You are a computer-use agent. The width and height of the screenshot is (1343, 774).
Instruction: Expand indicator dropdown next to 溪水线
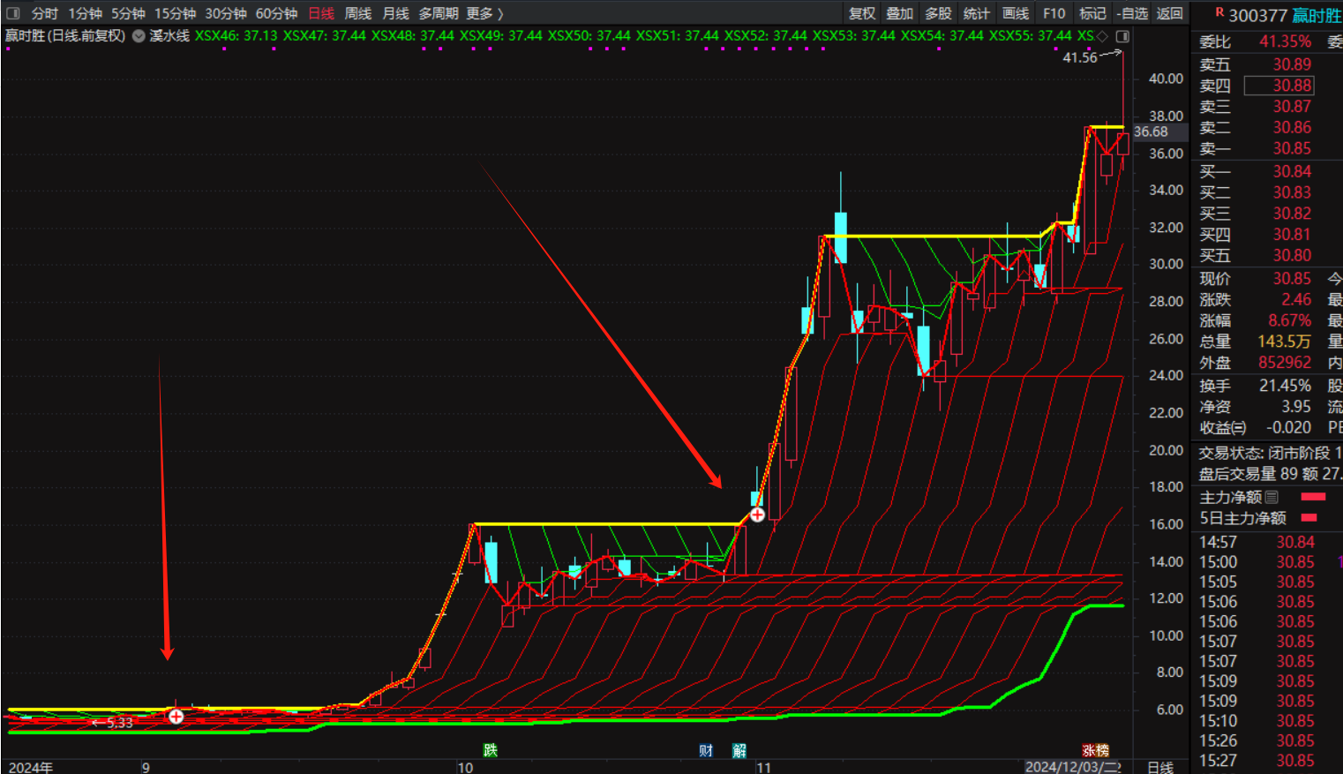139,36
